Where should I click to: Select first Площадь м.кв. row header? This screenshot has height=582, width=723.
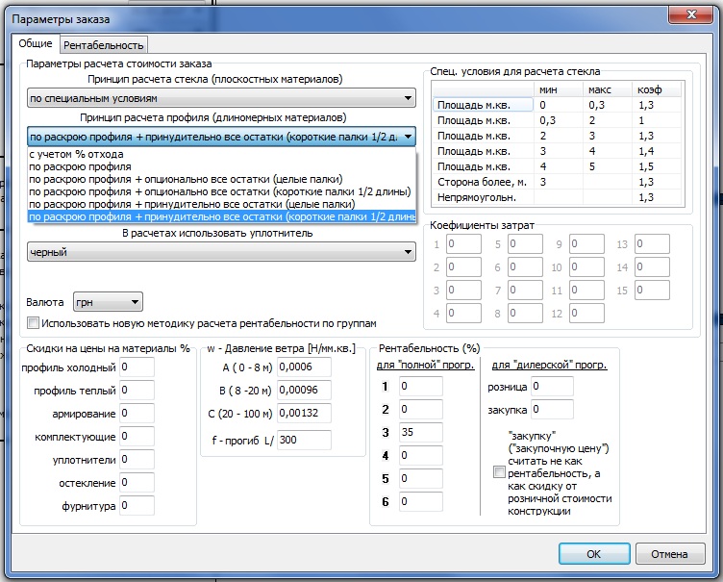tap(484, 105)
